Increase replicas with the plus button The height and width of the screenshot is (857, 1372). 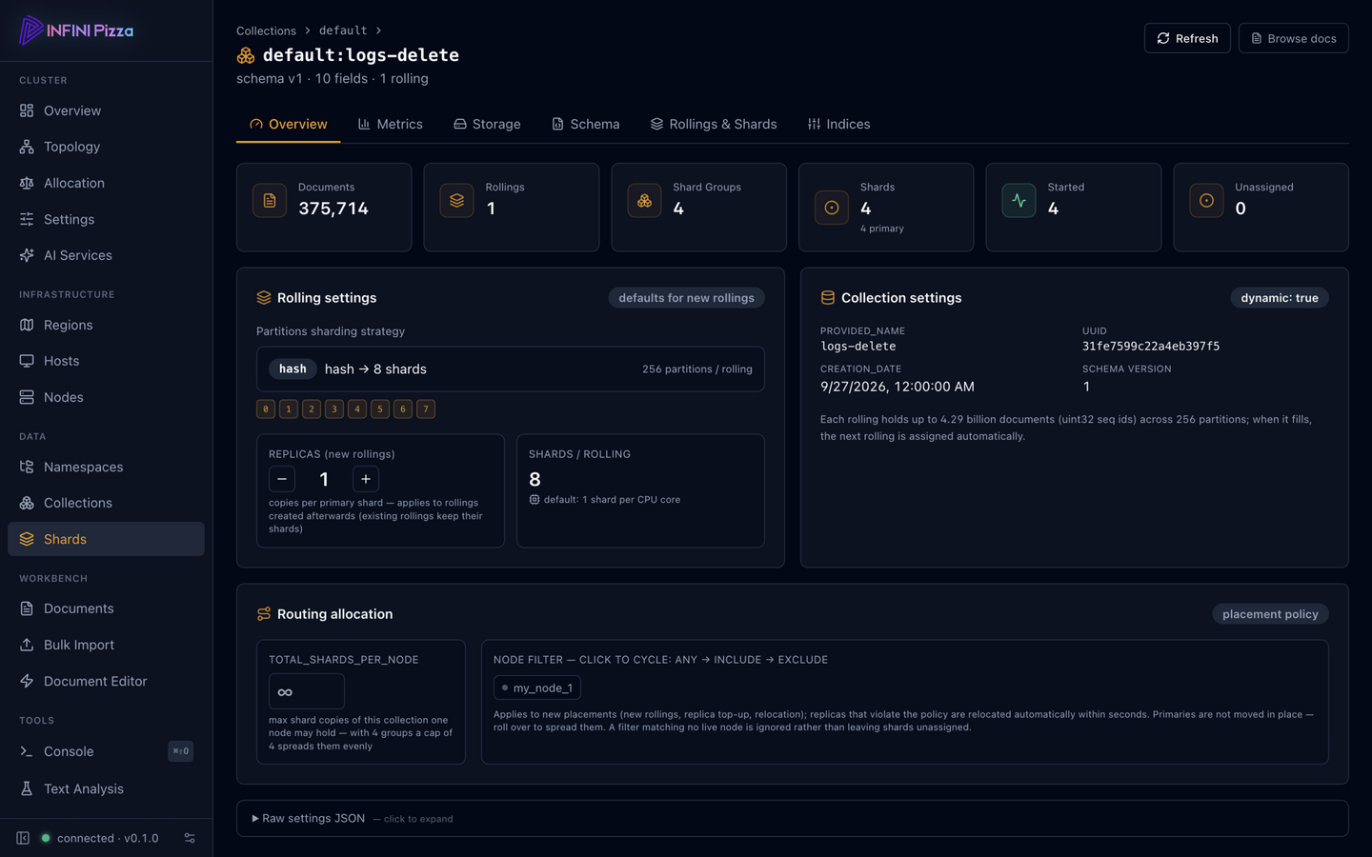366,479
